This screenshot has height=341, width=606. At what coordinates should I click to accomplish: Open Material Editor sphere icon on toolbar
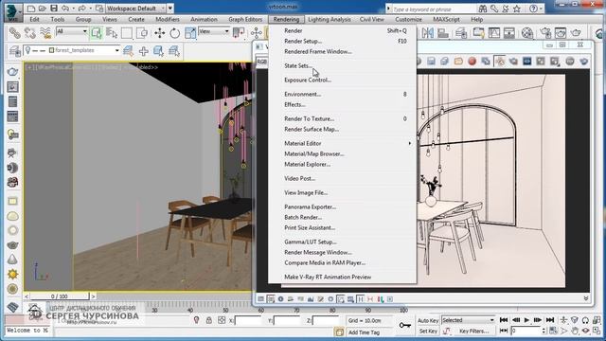[x=527, y=33]
